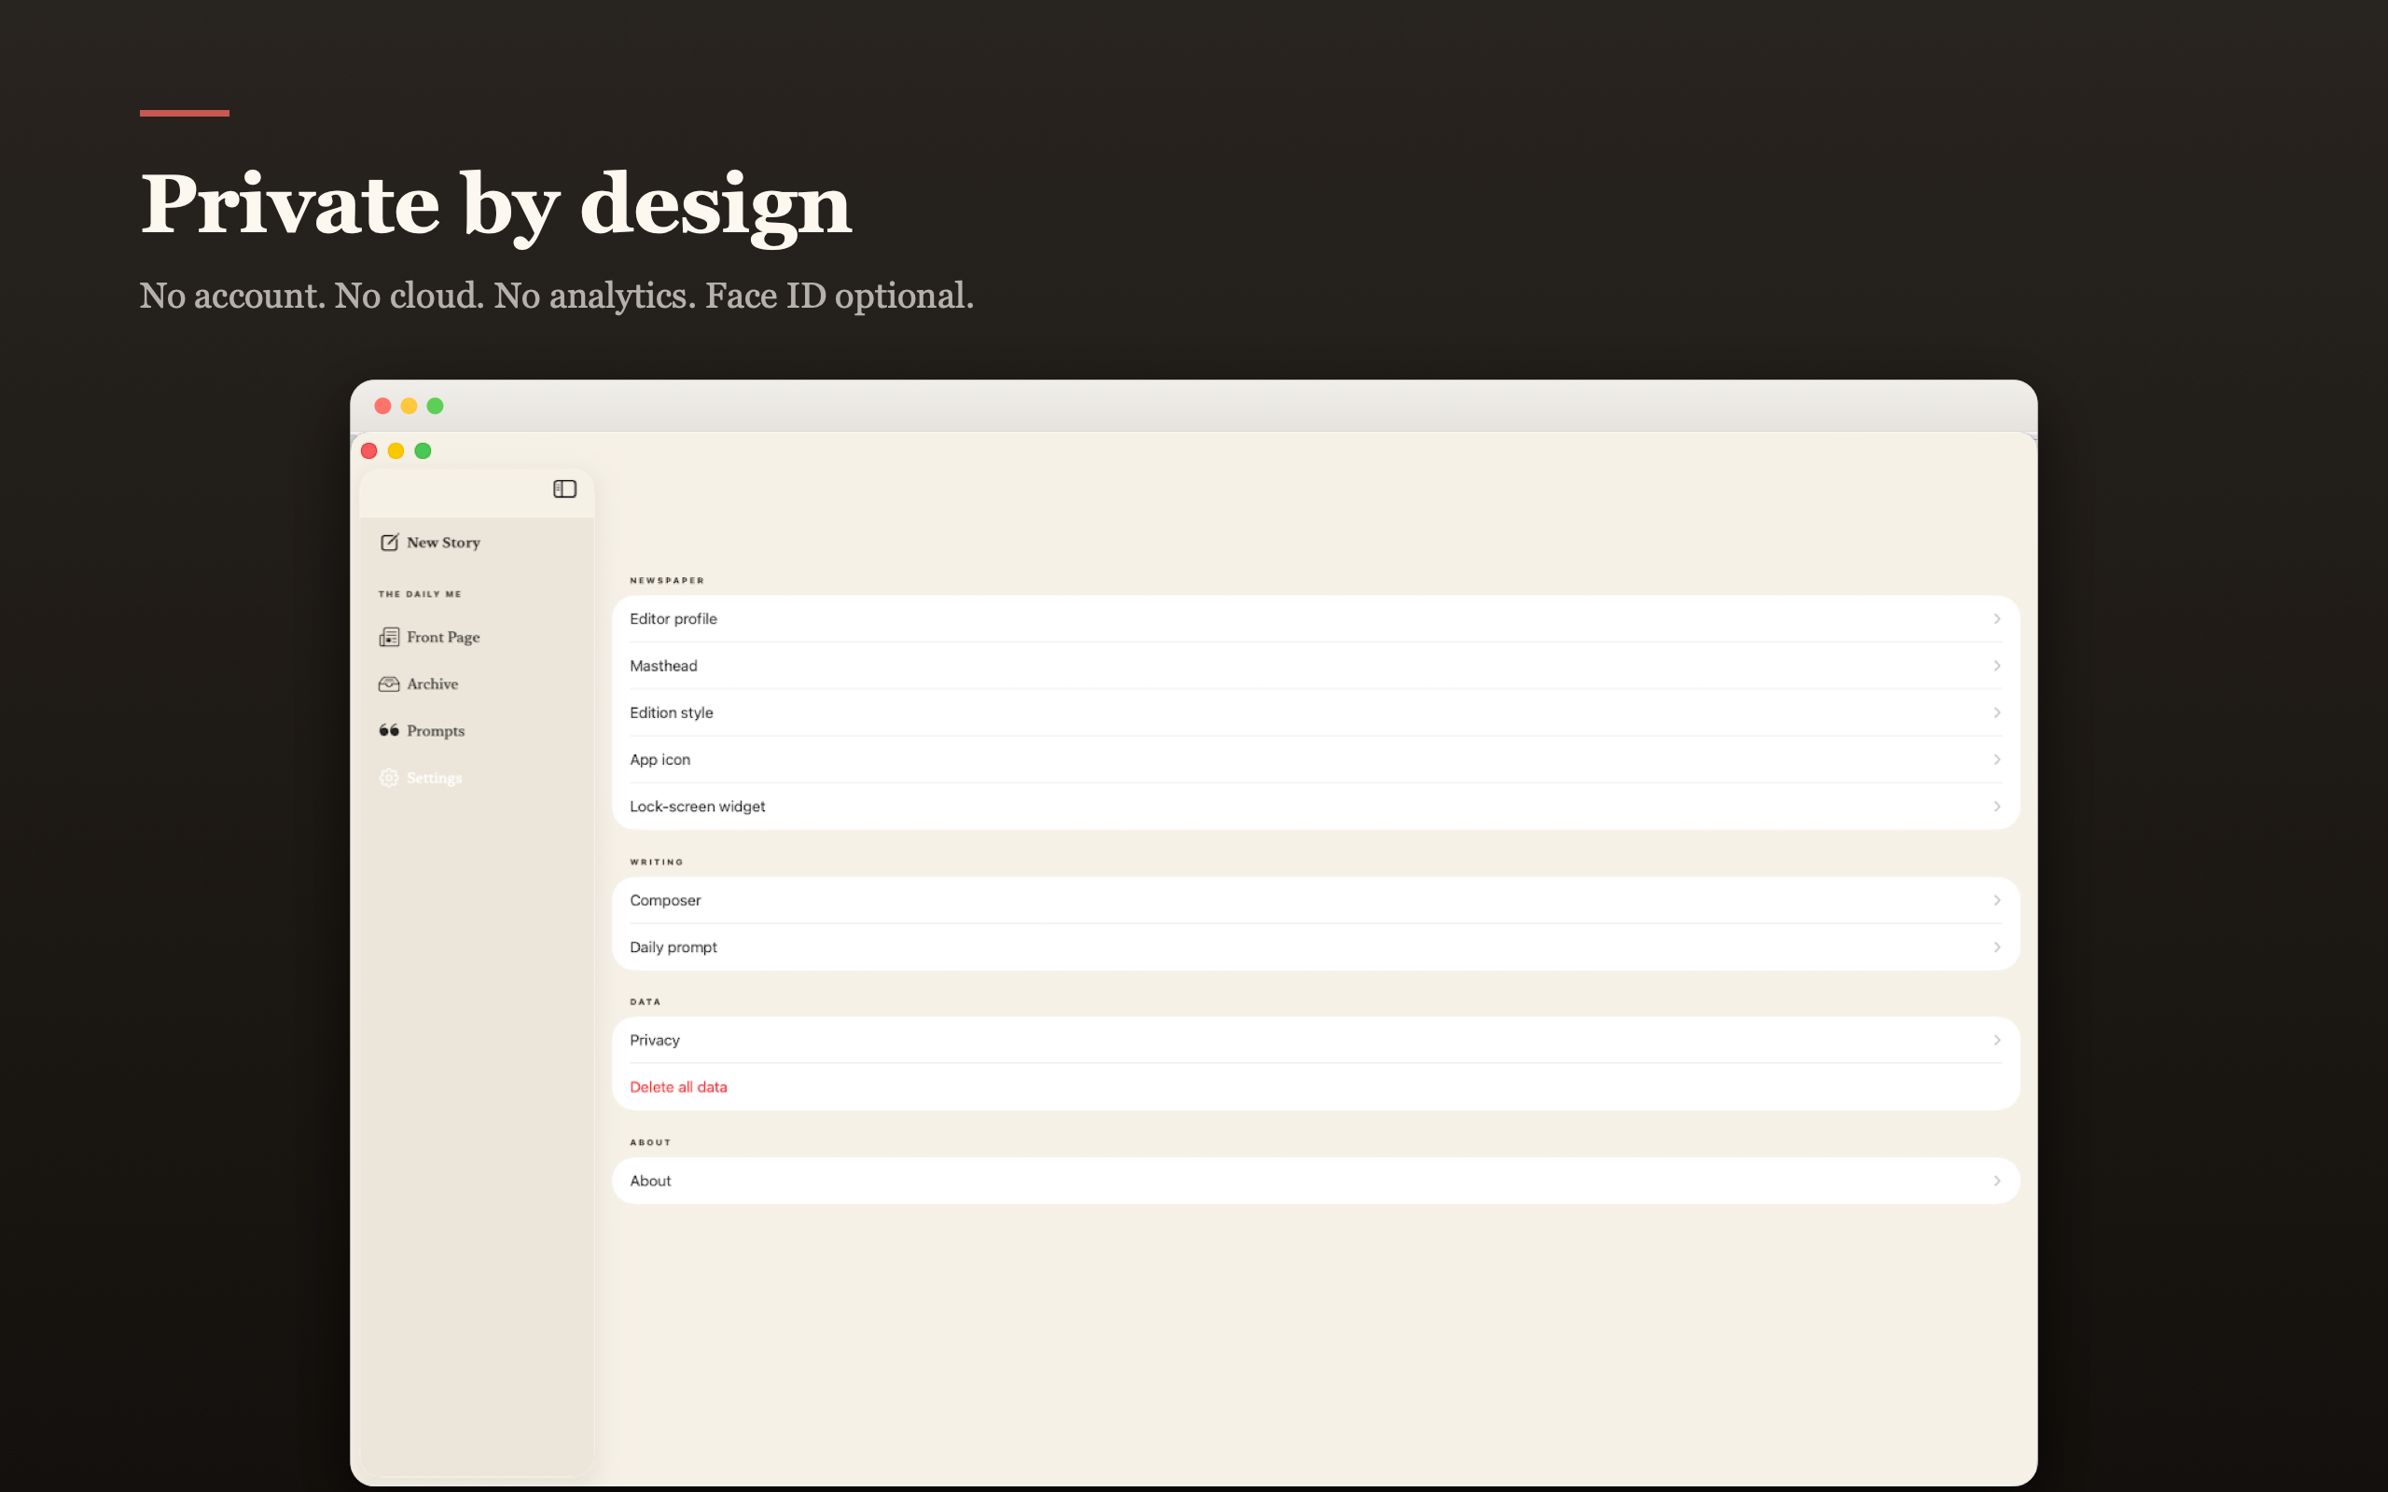Open the Masthead setting
2388x1492 pixels.
pos(1315,666)
